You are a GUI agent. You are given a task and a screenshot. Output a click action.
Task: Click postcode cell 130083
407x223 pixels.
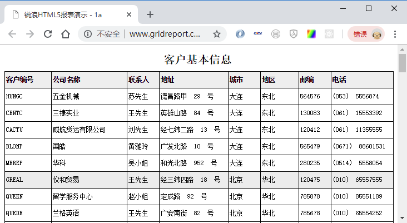pyautogui.click(x=315, y=113)
